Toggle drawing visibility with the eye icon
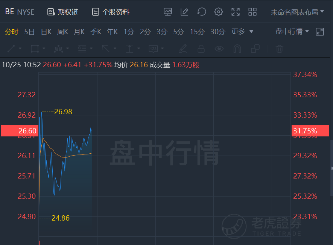Viewport: 333px width, 245px height. (219, 49)
